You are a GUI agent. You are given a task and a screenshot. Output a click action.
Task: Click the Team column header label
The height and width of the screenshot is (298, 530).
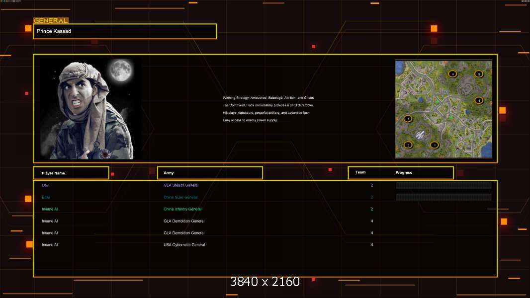[360, 173]
